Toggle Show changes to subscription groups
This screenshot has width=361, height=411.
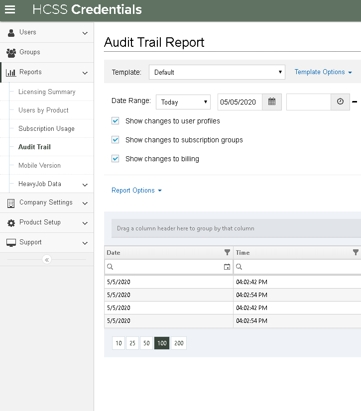tap(116, 140)
